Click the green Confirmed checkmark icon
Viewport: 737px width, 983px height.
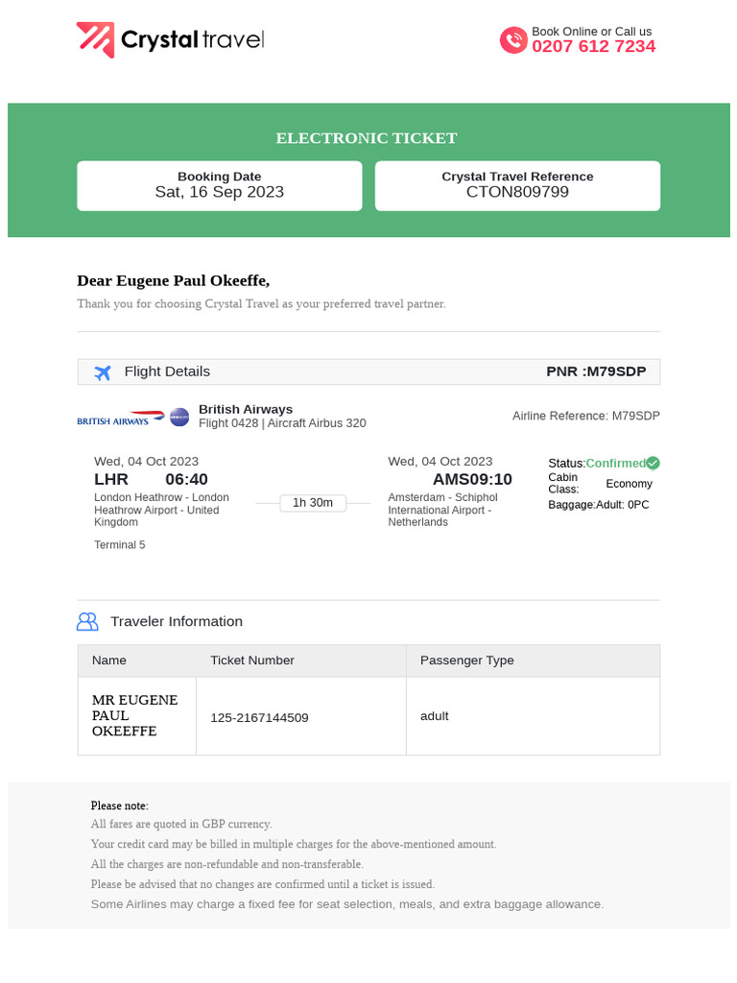653,463
